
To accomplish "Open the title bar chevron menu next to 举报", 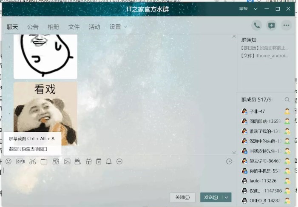I will click(x=255, y=9).
